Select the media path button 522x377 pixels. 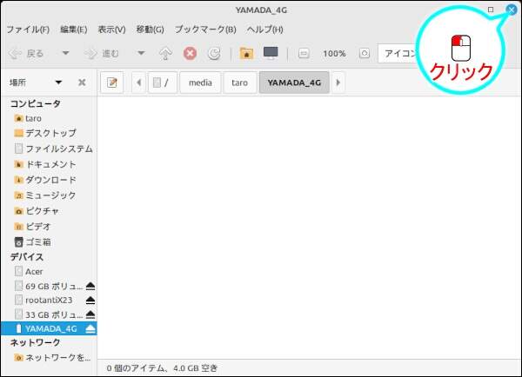pyautogui.click(x=200, y=83)
